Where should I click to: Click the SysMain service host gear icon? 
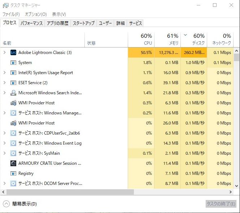coord(13,153)
